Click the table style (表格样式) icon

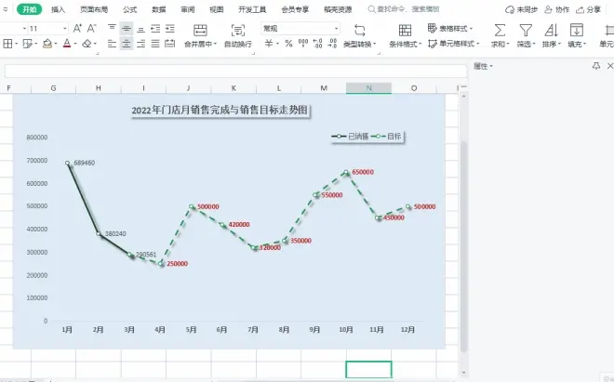(432, 28)
